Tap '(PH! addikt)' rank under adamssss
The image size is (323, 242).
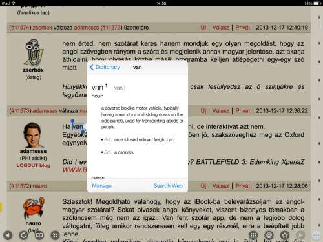click(x=33, y=158)
